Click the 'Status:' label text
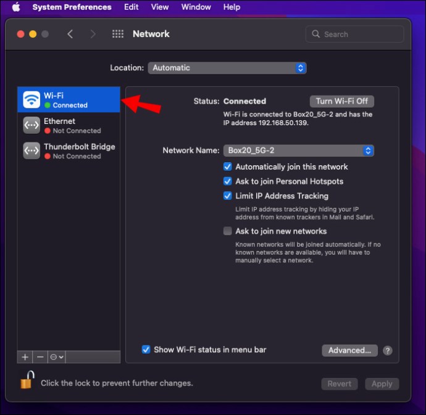This screenshot has height=415, width=426. click(x=206, y=101)
